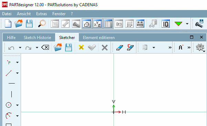
Task: Select the vertical line tool
Action: pos(11,94)
